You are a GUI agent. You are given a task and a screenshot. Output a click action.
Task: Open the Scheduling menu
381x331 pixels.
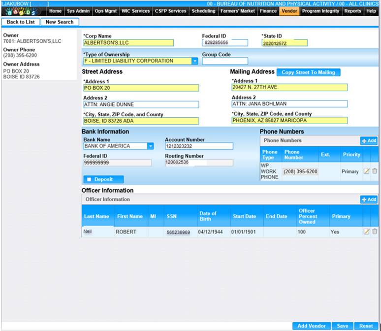click(x=203, y=11)
